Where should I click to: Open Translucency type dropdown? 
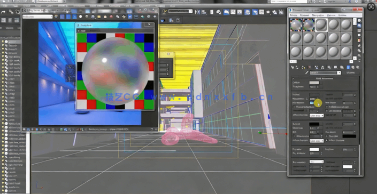click(317, 161)
